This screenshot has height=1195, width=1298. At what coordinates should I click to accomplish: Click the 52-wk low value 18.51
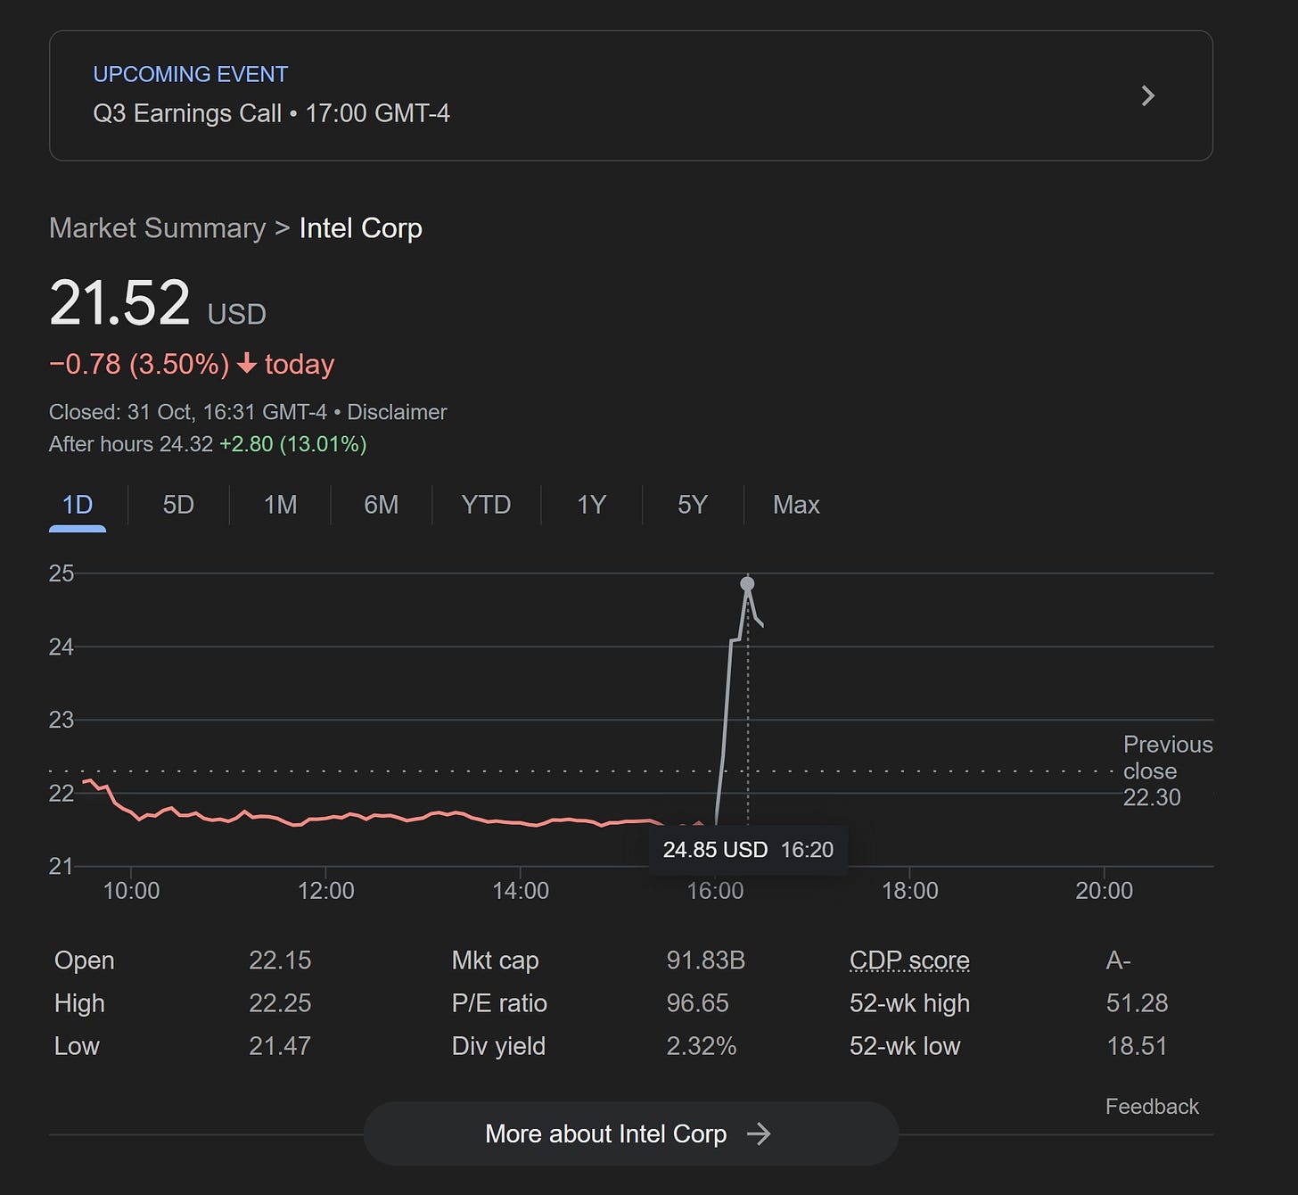click(x=1137, y=1046)
